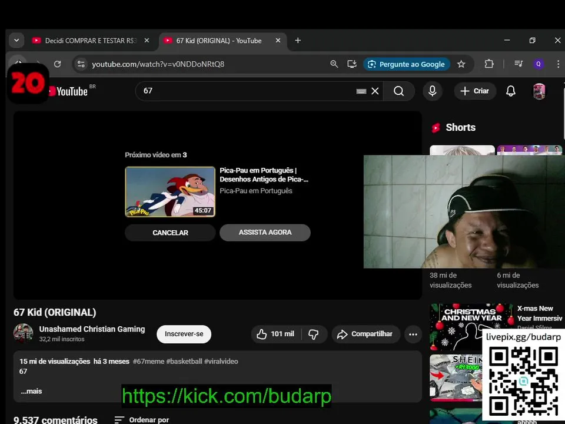Viewport: 565px width, 424px height.
Task: Click the #viralvideo hashtag
Action: point(221,361)
